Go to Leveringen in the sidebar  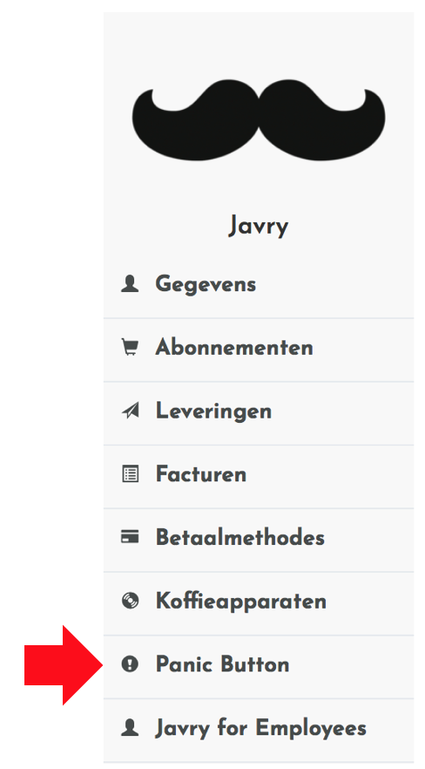click(259, 411)
